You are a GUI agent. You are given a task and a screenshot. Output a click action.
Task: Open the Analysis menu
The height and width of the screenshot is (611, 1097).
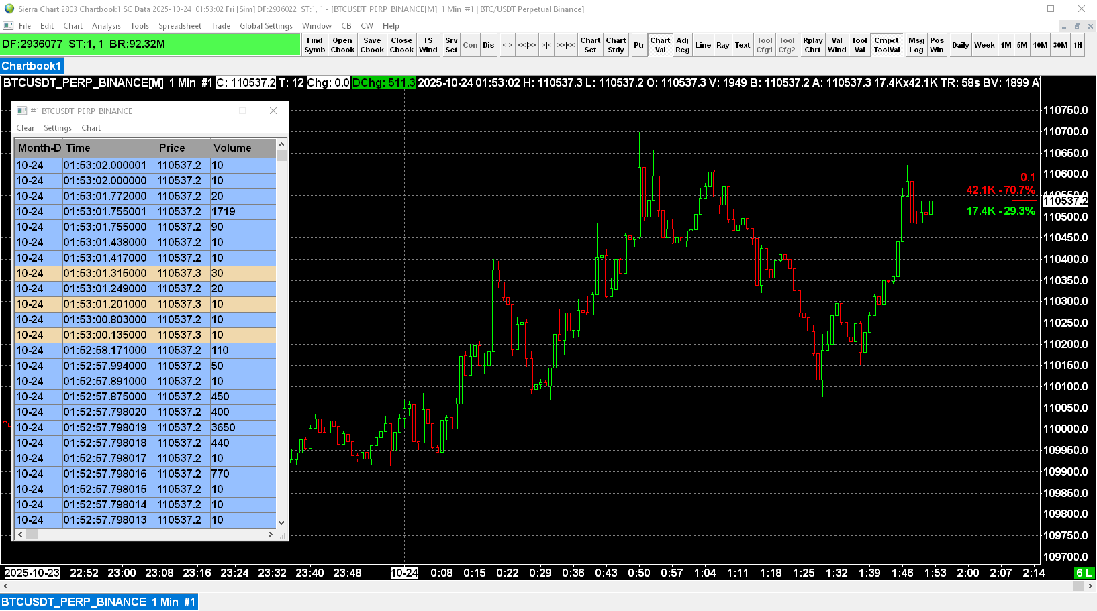tap(106, 26)
